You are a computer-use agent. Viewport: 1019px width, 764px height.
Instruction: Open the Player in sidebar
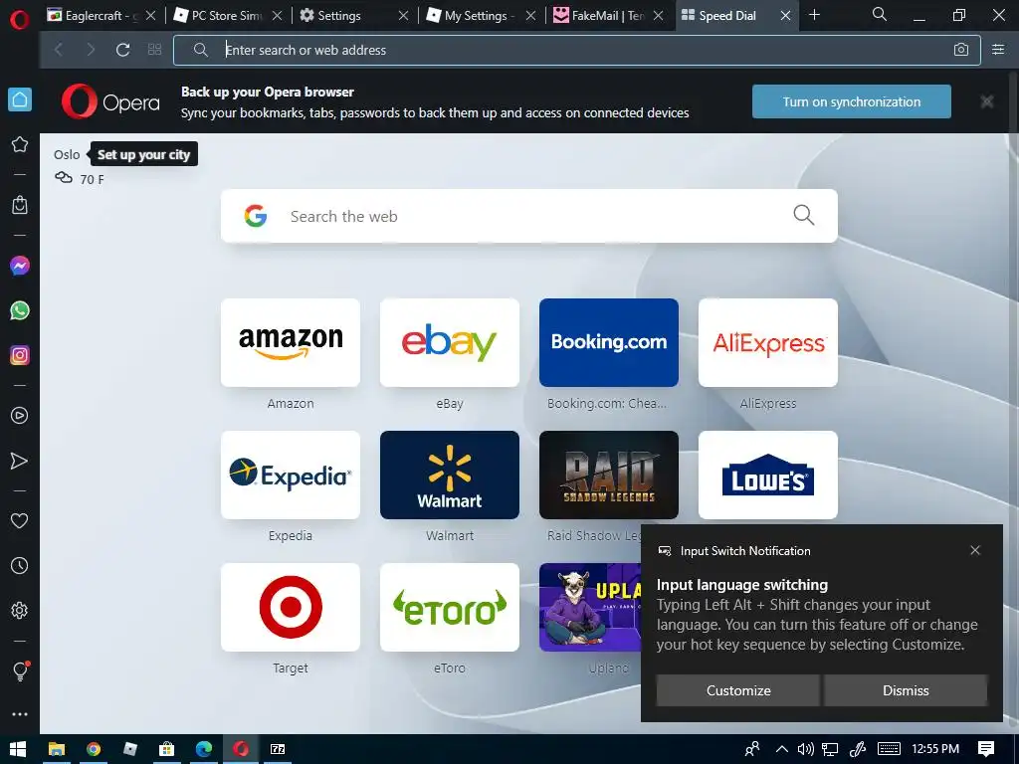[x=20, y=416]
